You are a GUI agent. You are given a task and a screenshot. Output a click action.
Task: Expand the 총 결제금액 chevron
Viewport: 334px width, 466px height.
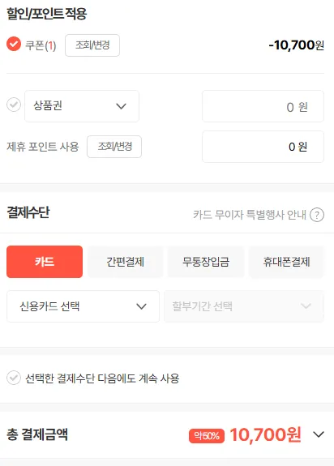(x=319, y=434)
